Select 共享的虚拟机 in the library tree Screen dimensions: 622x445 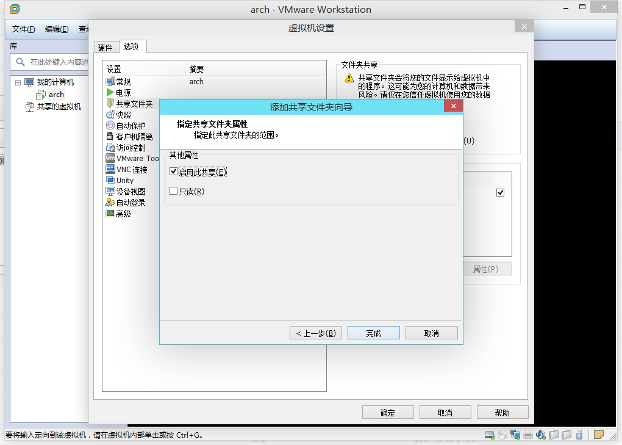(59, 107)
